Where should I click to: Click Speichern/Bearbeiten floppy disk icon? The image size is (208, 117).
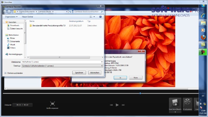click(175, 103)
